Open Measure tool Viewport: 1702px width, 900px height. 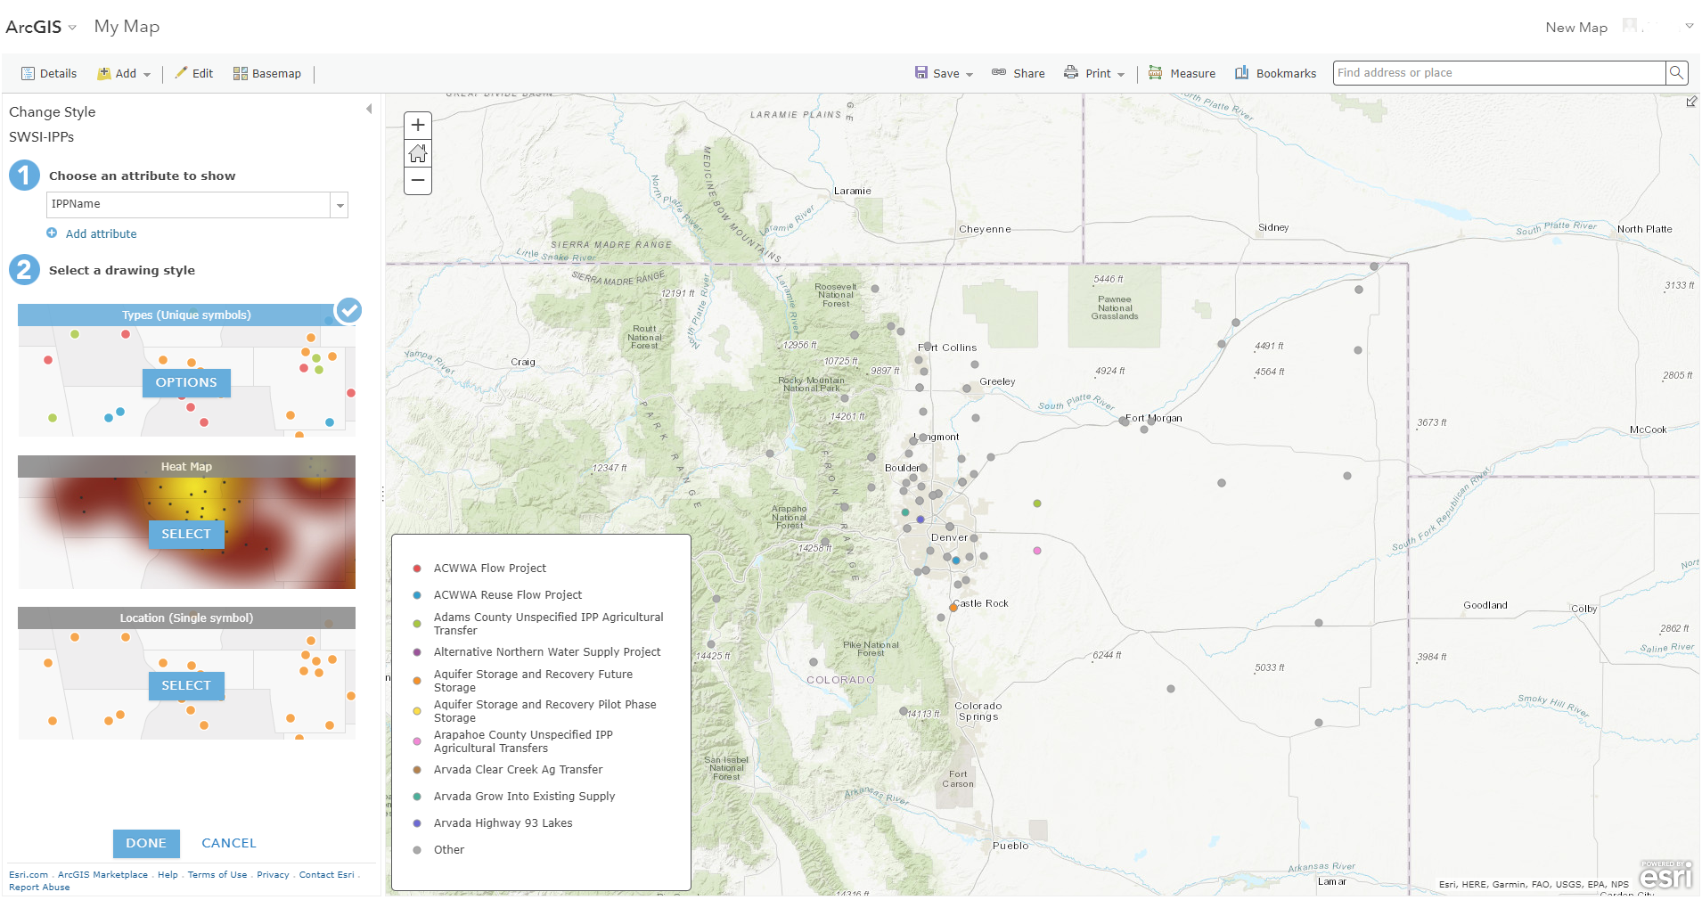[1182, 74]
